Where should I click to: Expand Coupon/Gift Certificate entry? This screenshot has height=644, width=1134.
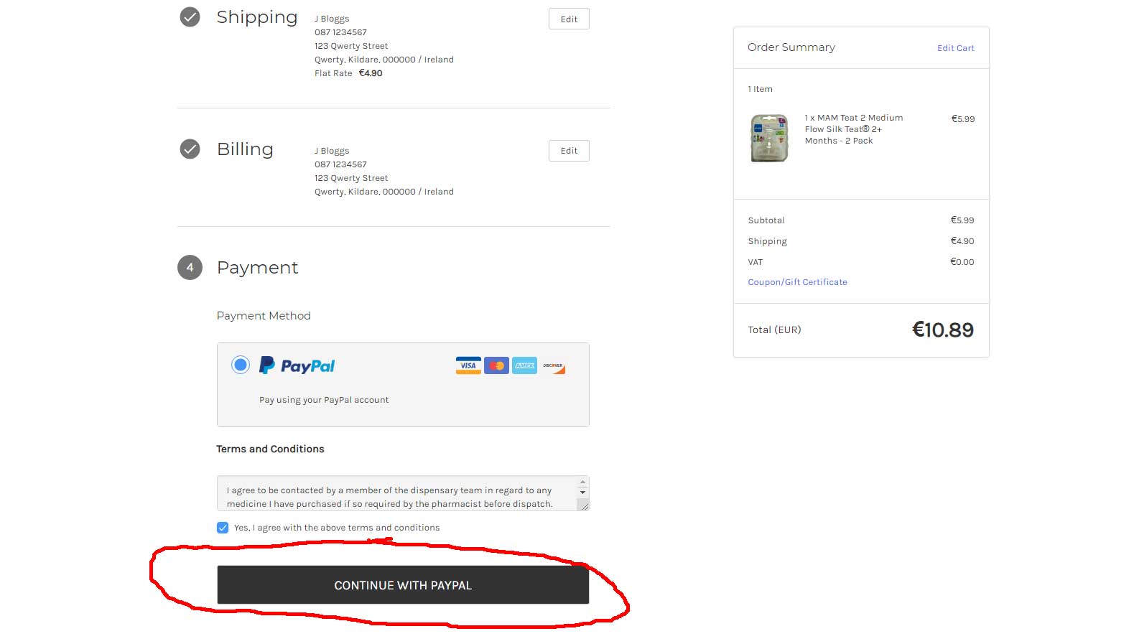(x=797, y=282)
